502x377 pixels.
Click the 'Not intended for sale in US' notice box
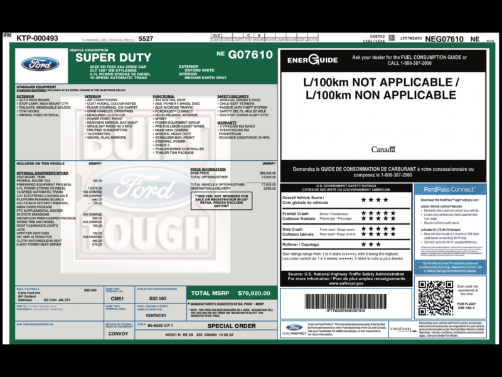222,201
